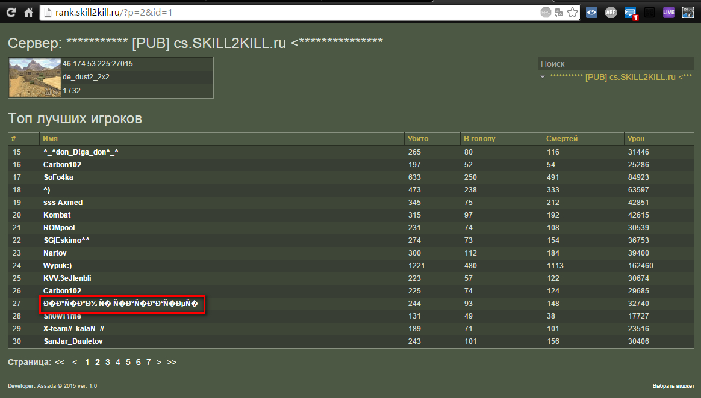
Task: Select player Kombat
Action: pos(57,215)
